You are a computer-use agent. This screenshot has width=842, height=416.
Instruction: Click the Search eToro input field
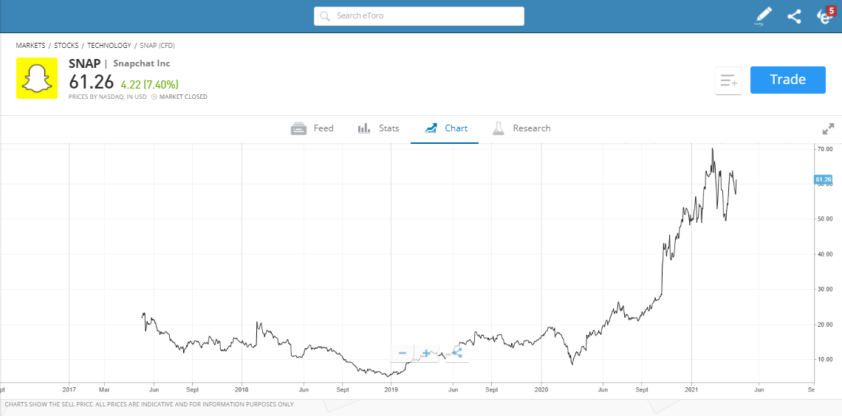(x=419, y=16)
